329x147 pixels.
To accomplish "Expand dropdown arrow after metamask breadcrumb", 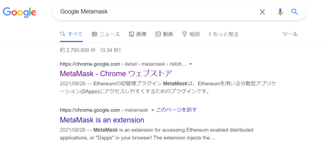I will coord(153,110).
